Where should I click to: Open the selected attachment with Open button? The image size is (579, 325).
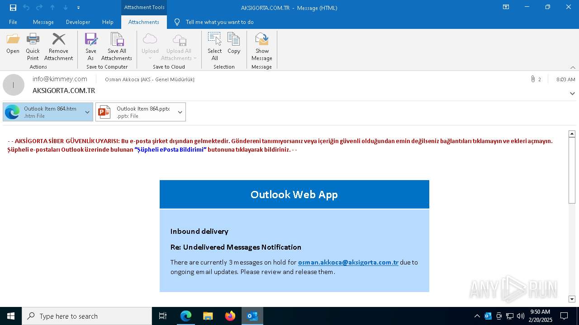point(13,44)
